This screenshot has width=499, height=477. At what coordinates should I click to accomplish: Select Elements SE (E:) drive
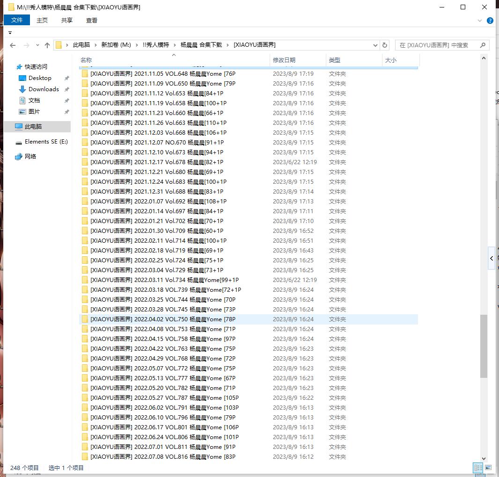pos(46,142)
